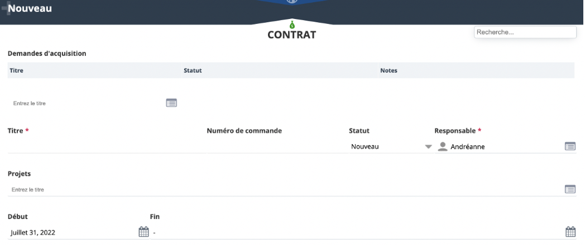Sort by the Notes column header
This screenshot has height=245, width=585.
[389, 70]
